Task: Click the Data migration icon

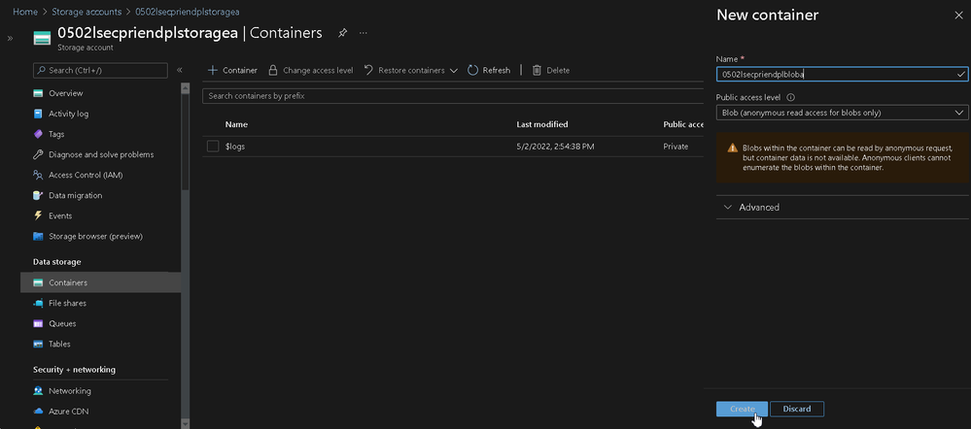Action: point(39,195)
